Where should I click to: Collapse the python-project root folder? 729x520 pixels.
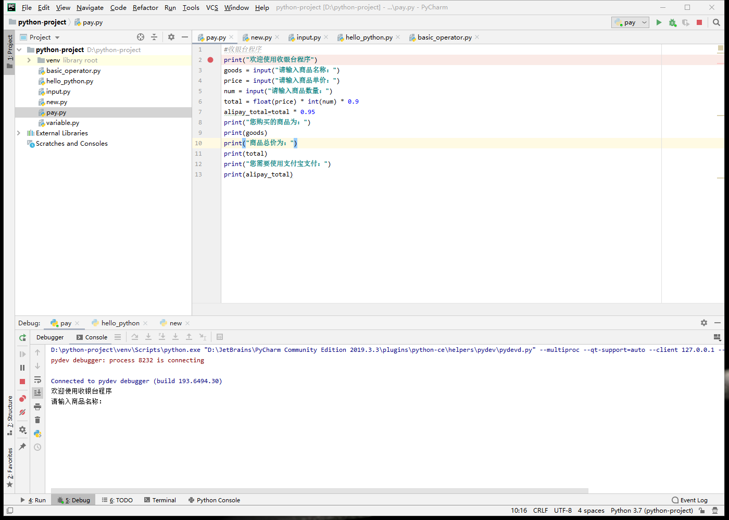click(19, 50)
